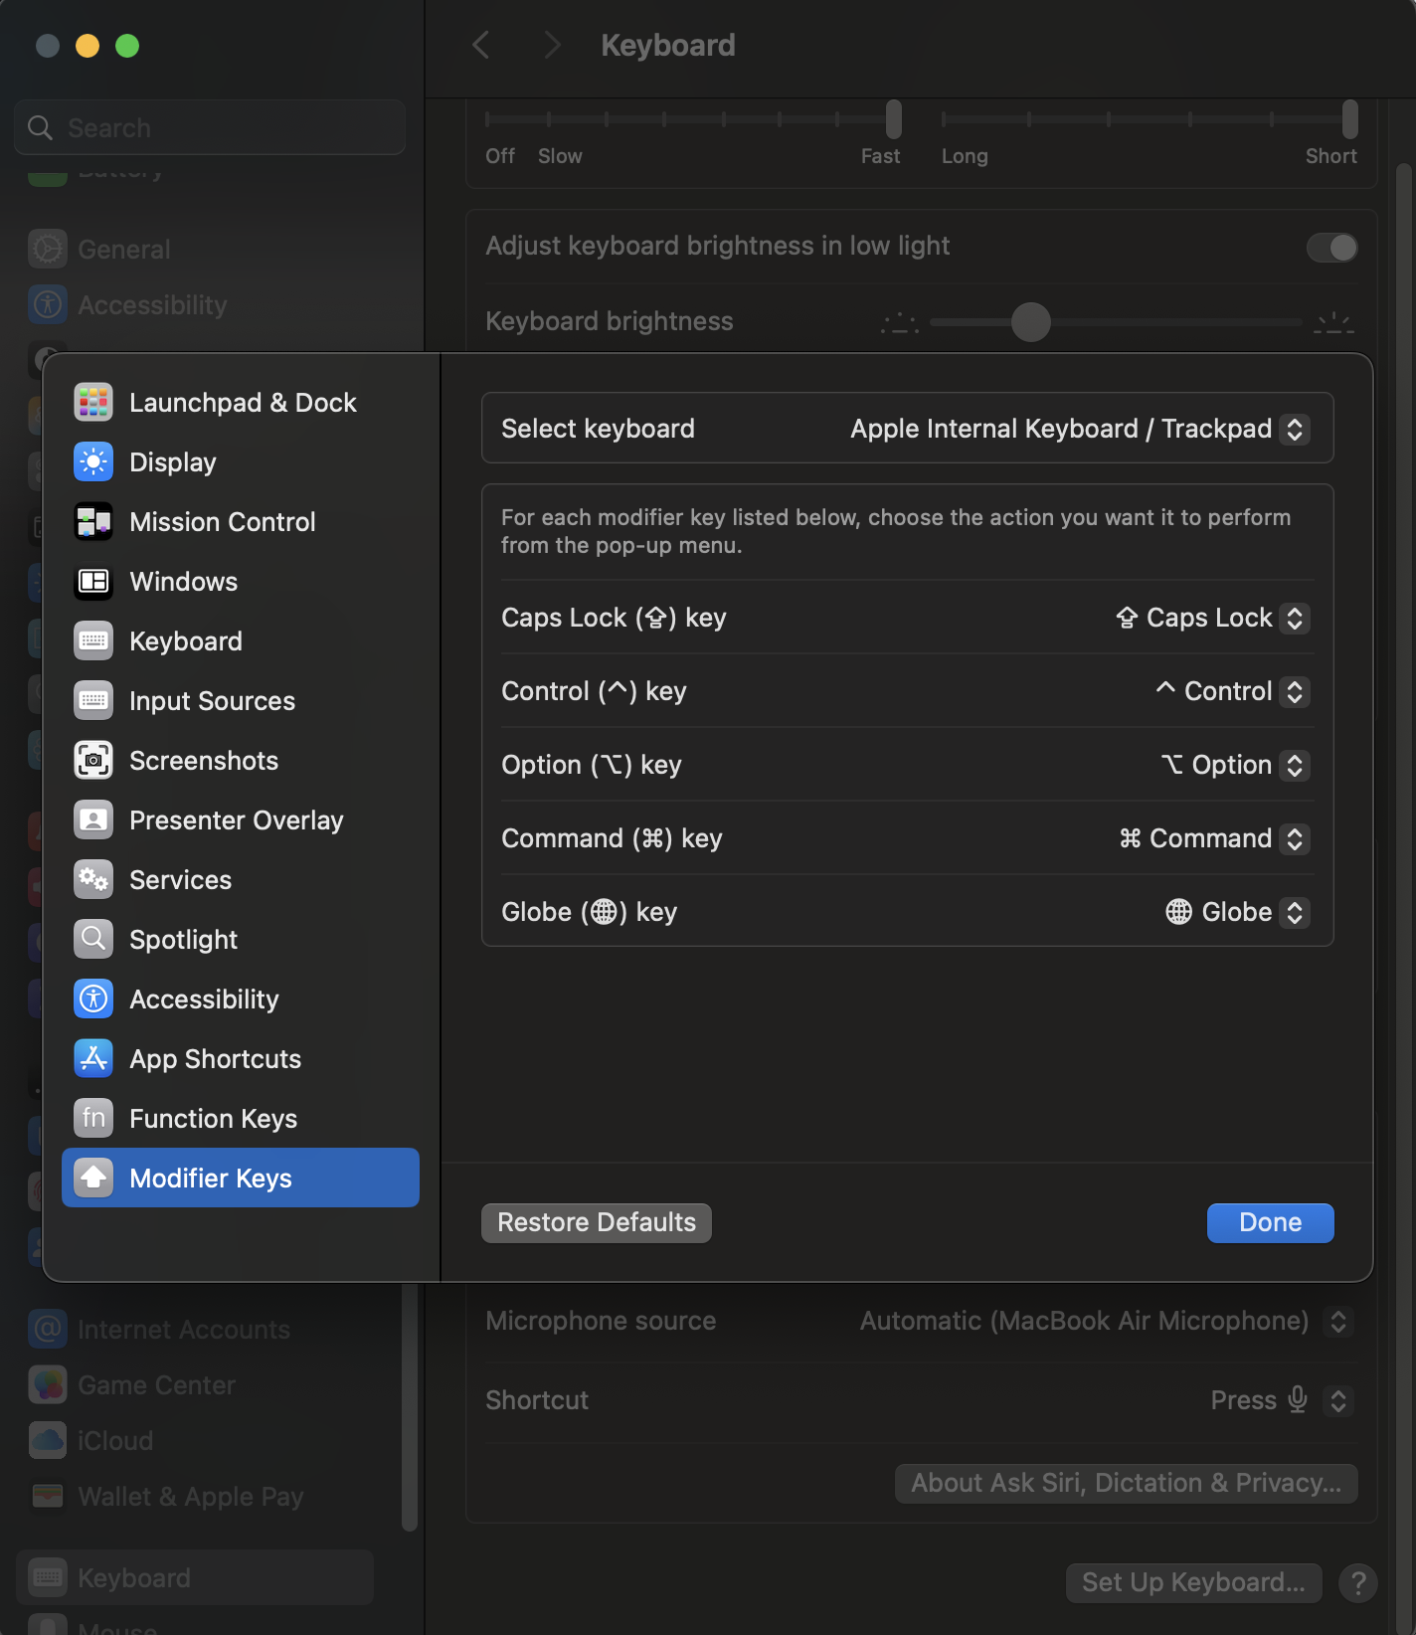Select Modifier Keys in the list
Screen dimensions: 1416x1635
click(x=241, y=1178)
